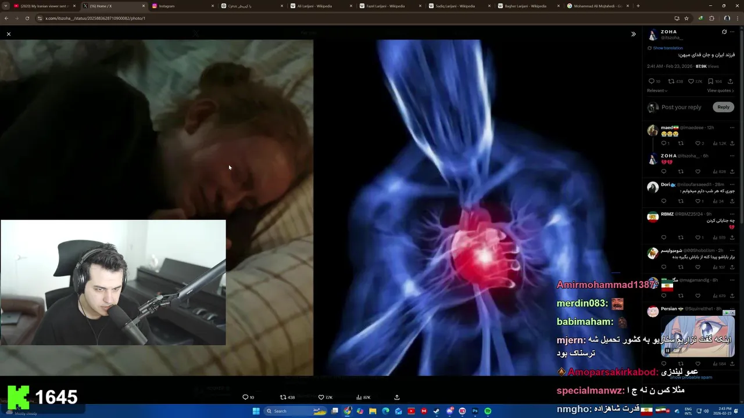Click the share icon below the photo
744x418 pixels.
(x=397, y=397)
